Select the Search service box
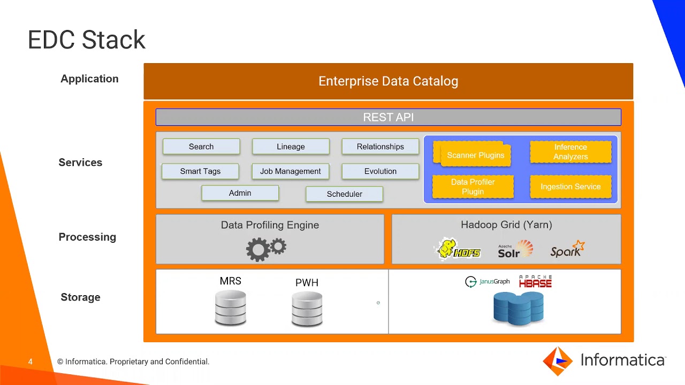 pyautogui.click(x=201, y=147)
